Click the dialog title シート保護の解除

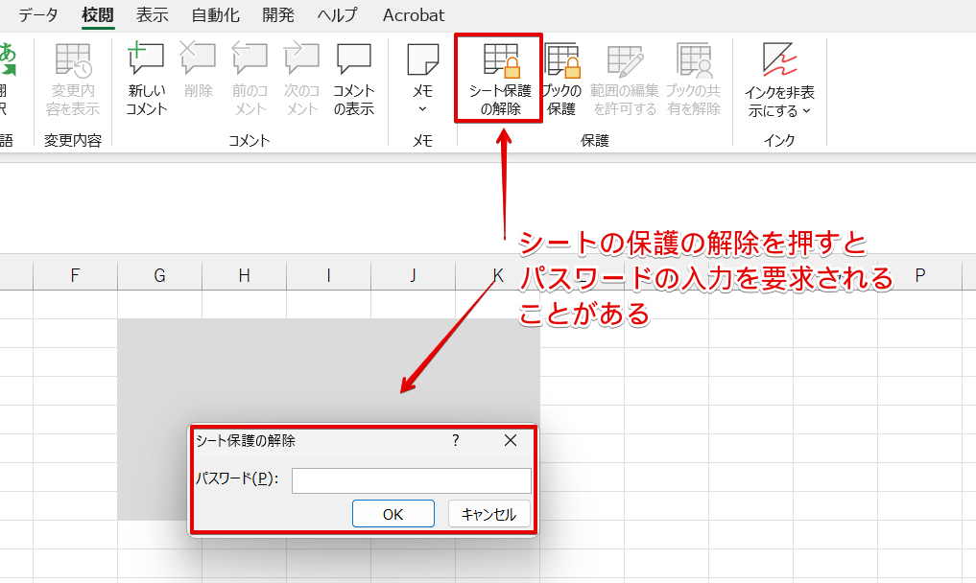pyautogui.click(x=246, y=440)
